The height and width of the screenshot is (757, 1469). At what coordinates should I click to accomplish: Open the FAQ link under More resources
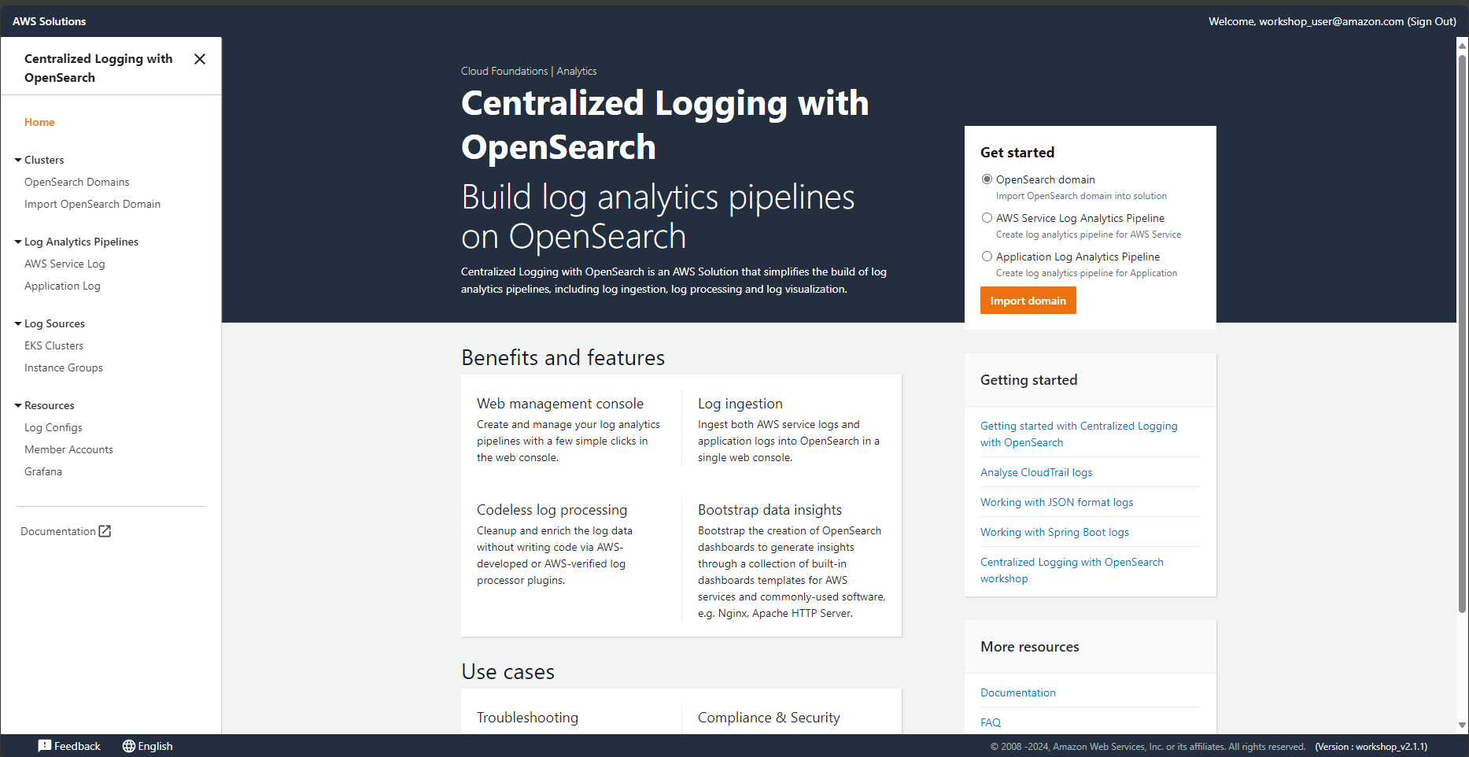991,722
